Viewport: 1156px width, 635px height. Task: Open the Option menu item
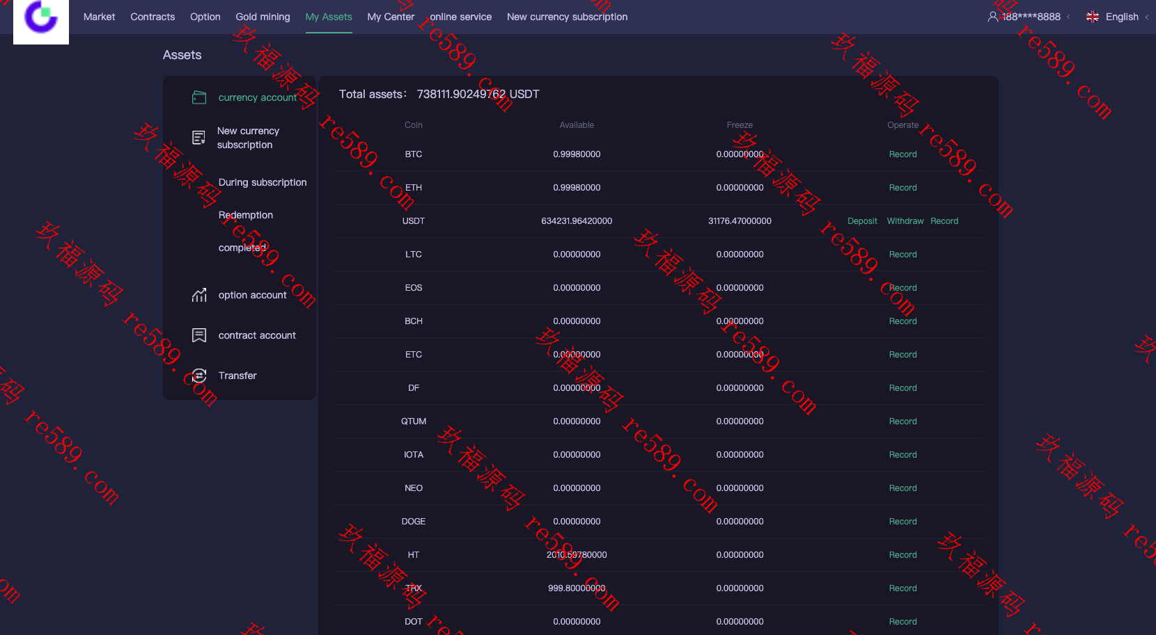point(205,17)
